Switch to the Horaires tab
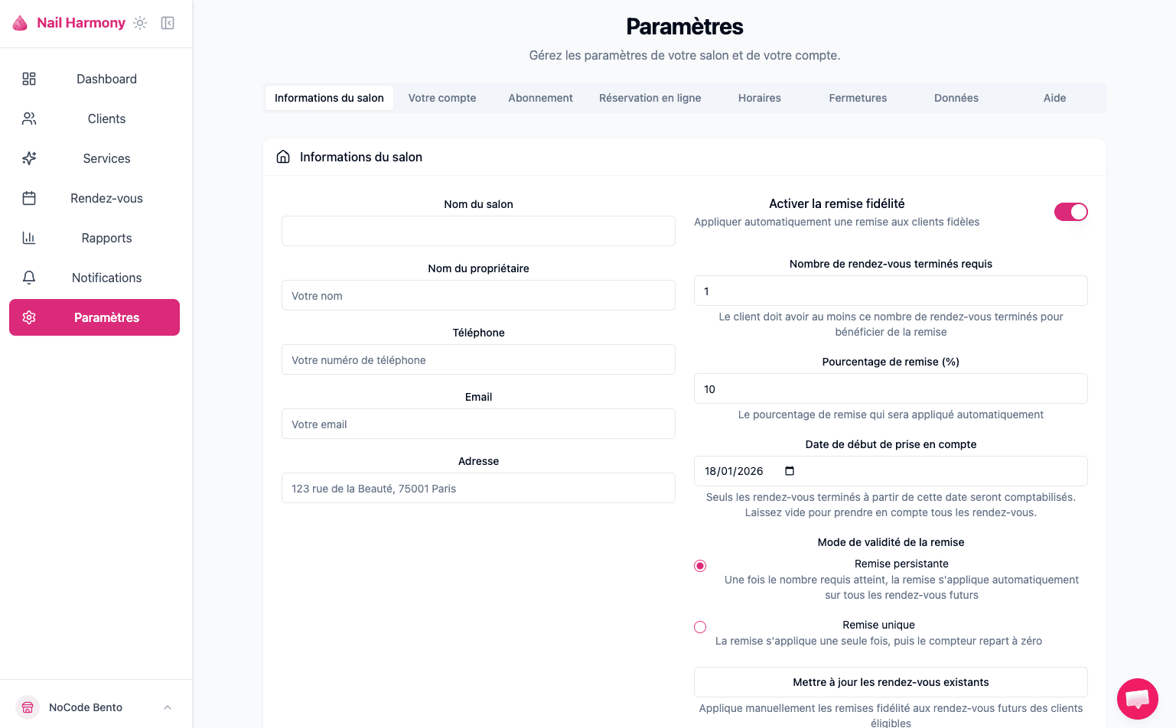The image size is (1176, 728). [759, 98]
